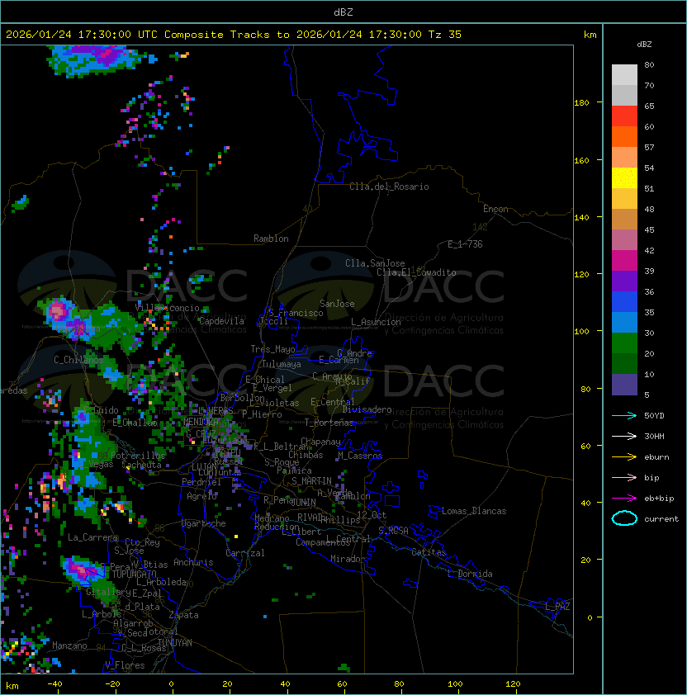Click the 'MENDOZA' map label
This screenshot has height=695, width=687.
click(x=201, y=422)
